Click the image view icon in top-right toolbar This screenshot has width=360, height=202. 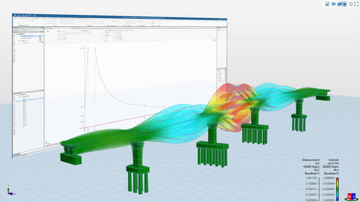(x=327, y=4)
